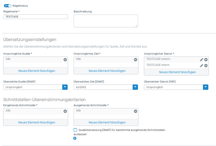This screenshot has height=146, width=216.
Task: Toggle the Regelstatus switch off
Action: coord(7,6)
